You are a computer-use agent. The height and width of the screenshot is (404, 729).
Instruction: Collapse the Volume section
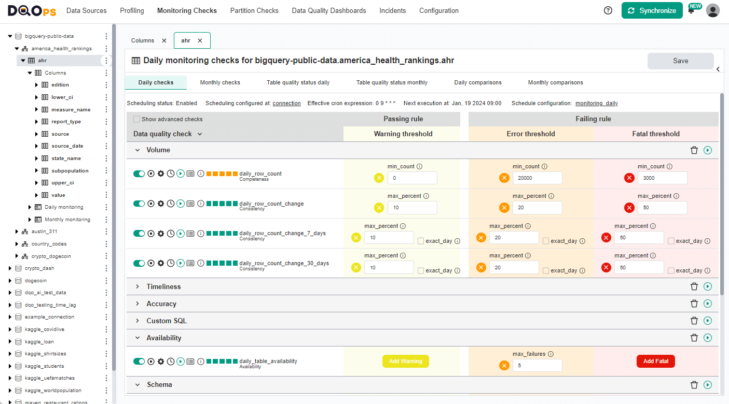click(x=137, y=150)
